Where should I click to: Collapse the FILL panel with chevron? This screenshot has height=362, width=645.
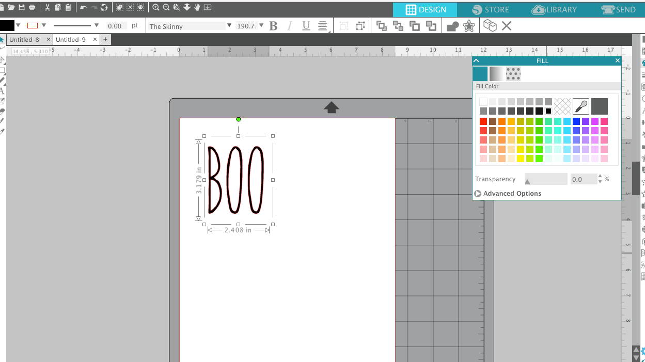[x=476, y=60]
